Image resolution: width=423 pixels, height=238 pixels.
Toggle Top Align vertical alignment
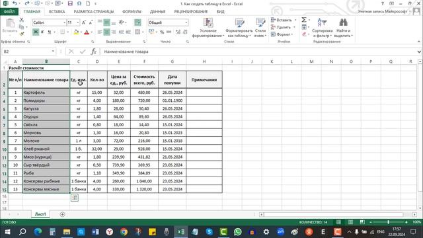(100, 22)
